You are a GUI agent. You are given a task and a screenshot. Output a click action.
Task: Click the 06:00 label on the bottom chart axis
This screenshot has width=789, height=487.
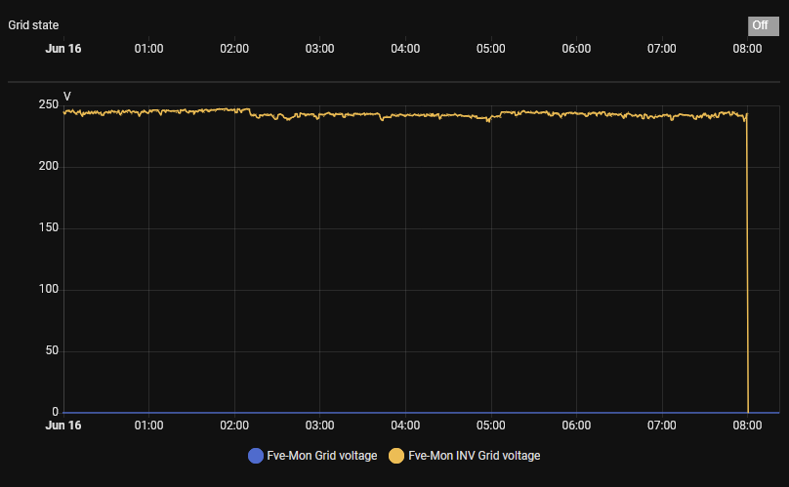tap(576, 426)
